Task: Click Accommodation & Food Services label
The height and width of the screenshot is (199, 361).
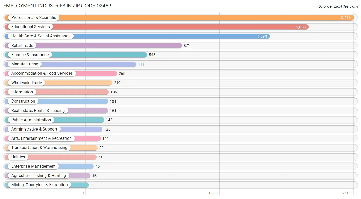Action: tap(42, 73)
